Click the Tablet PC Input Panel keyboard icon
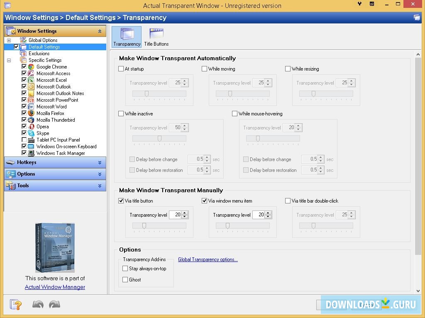425x318 pixels. [31, 140]
